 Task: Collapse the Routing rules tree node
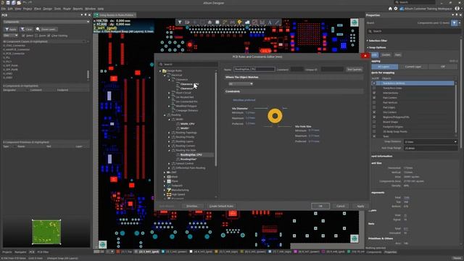click(165, 115)
